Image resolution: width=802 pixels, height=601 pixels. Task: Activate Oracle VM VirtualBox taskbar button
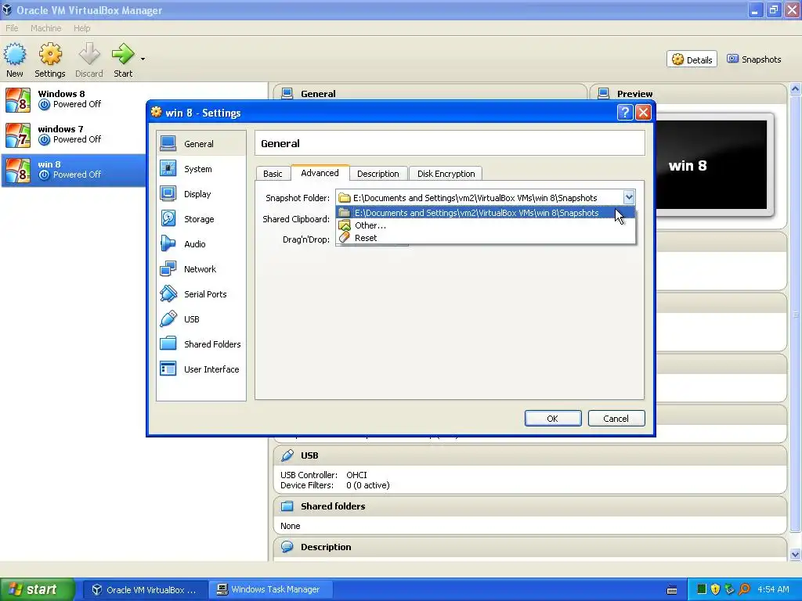click(145, 590)
